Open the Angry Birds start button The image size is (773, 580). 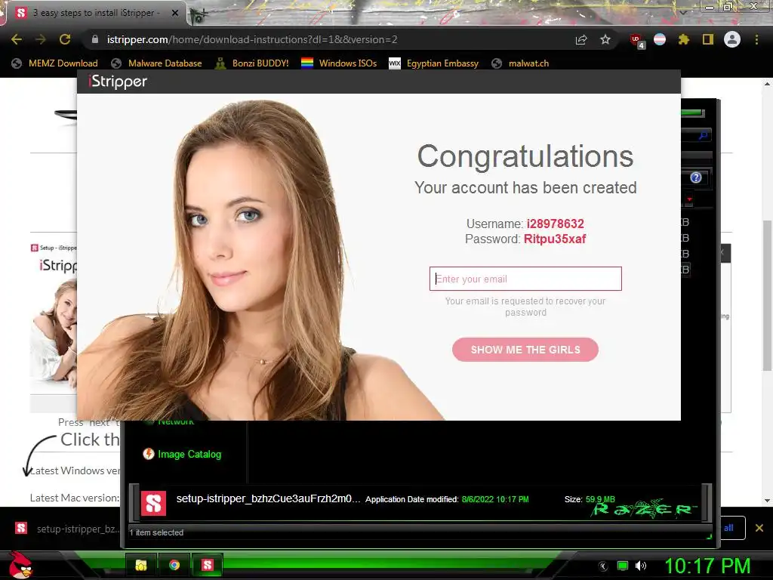(x=20, y=565)
